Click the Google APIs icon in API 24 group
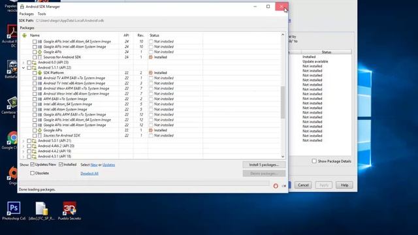This screenshot has height=235, width=418. coord(40,52)
